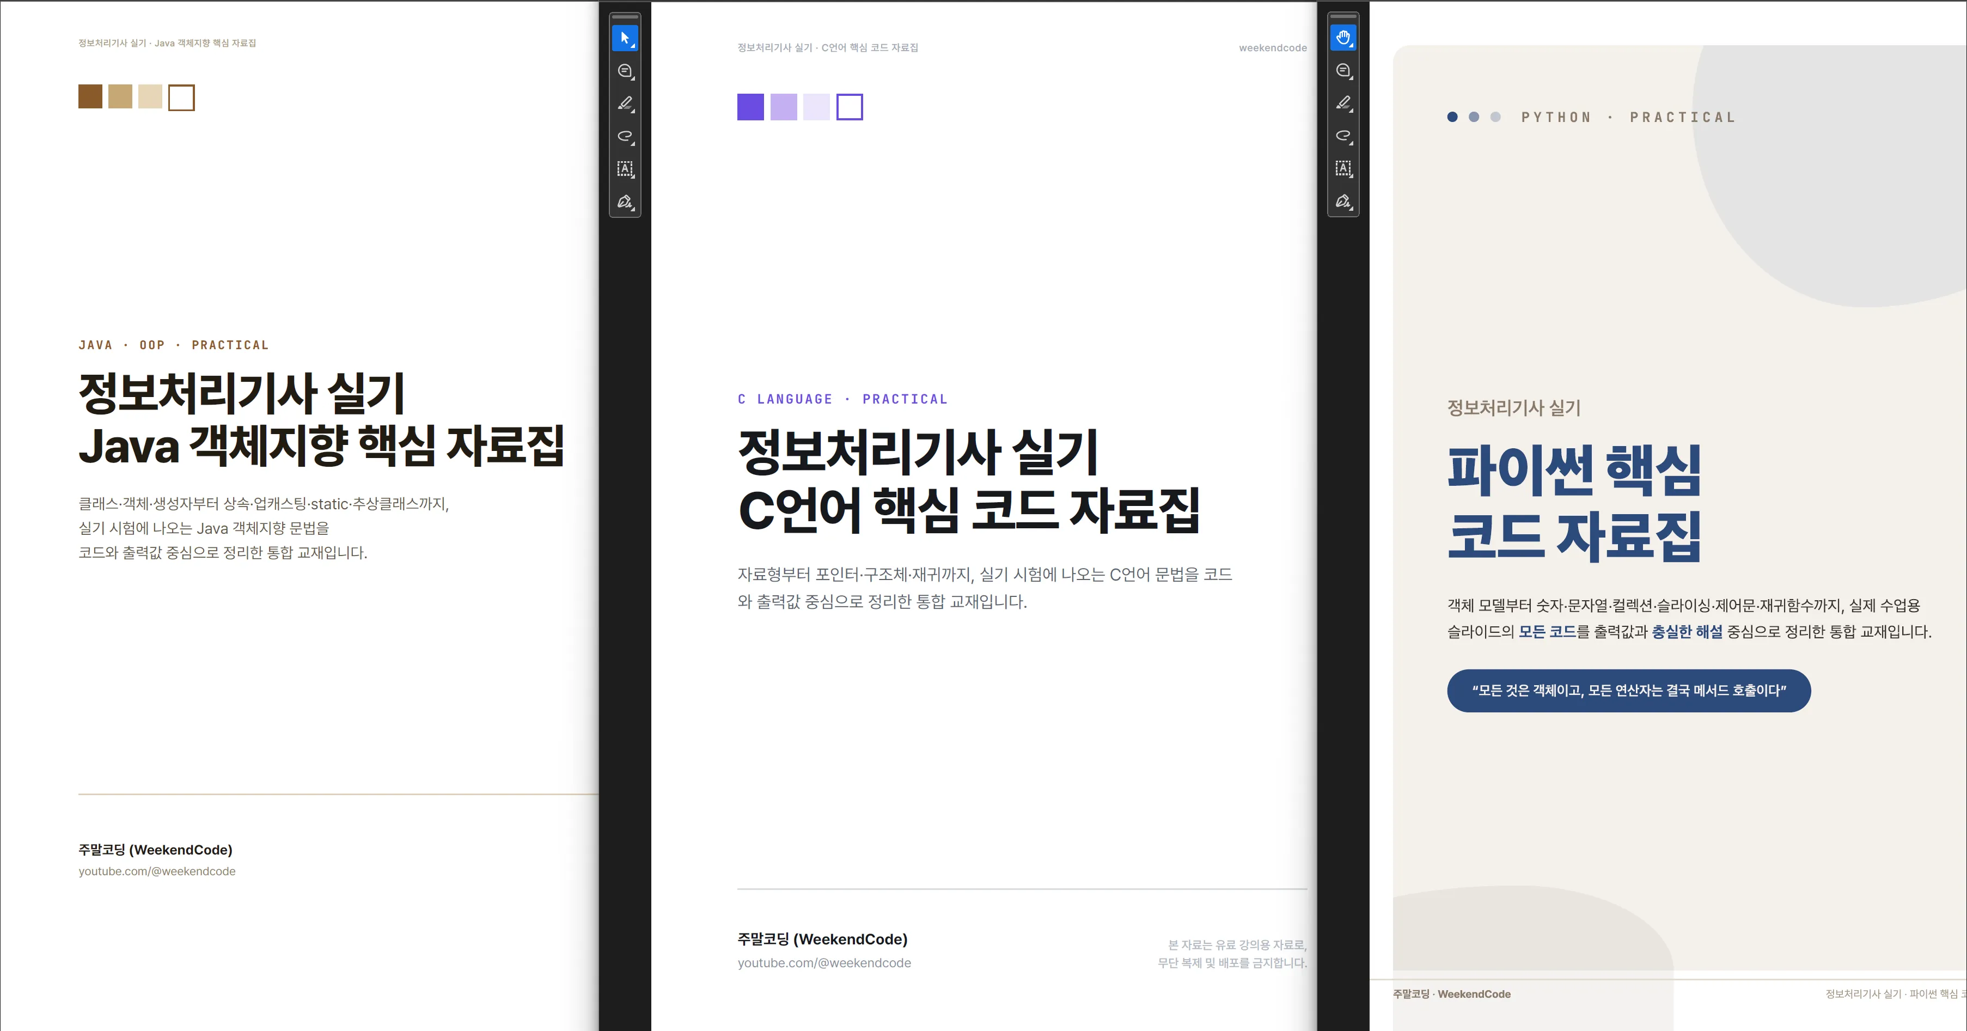
Task: Click line '자료형부터 포인터·구조체·재귀까지, 실기 시험에 나오는'
Action: coord(921,575)
